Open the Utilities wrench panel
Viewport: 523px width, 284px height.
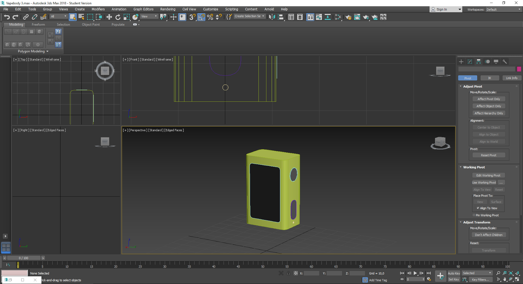tap(505, 62)
